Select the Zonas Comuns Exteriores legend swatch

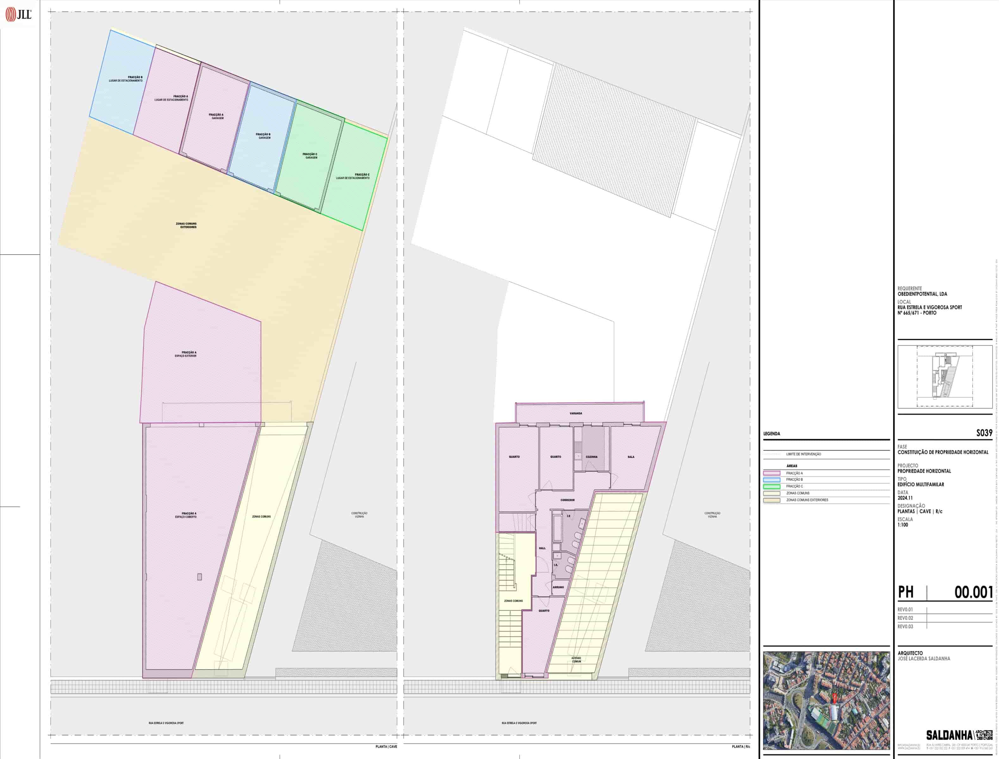pos(771,500)
